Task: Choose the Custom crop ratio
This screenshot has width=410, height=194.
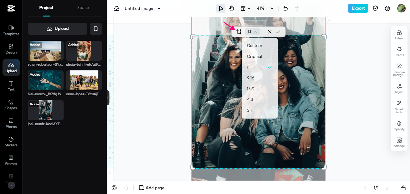Action: [260, 46]
